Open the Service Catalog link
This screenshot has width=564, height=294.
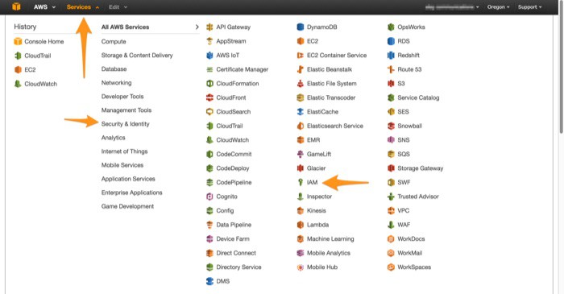[x=418, y=97]
